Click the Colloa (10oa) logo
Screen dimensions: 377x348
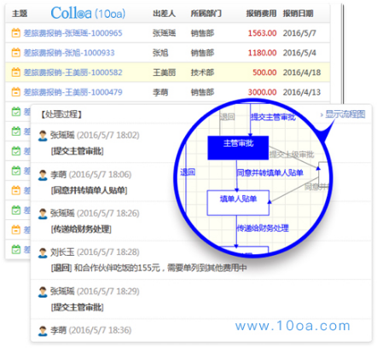(x=88, y=13)
